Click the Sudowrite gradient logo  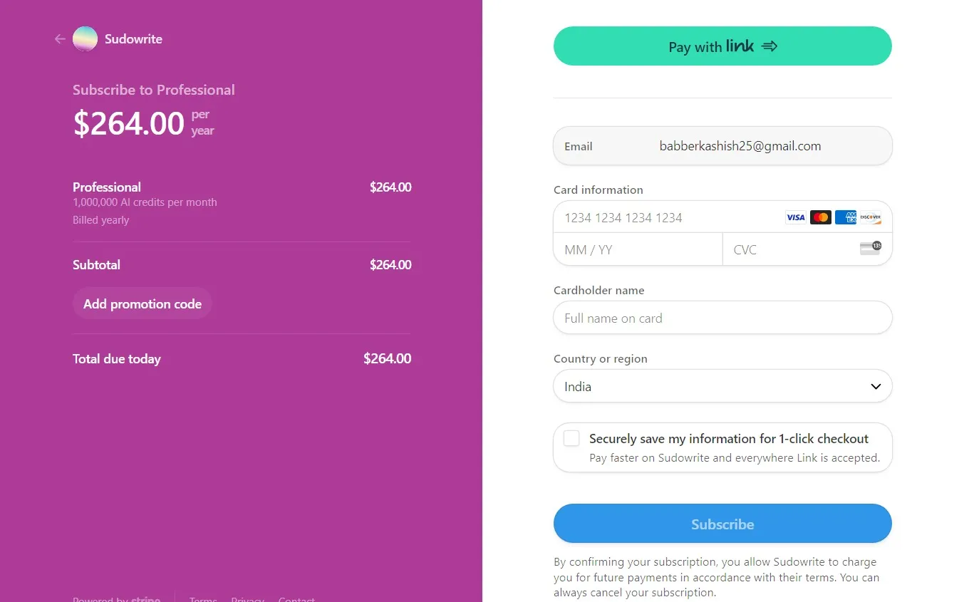pos(86,39)
